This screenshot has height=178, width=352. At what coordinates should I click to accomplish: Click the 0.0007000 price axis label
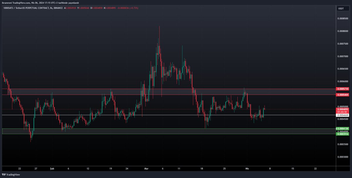tap(343, 56)
